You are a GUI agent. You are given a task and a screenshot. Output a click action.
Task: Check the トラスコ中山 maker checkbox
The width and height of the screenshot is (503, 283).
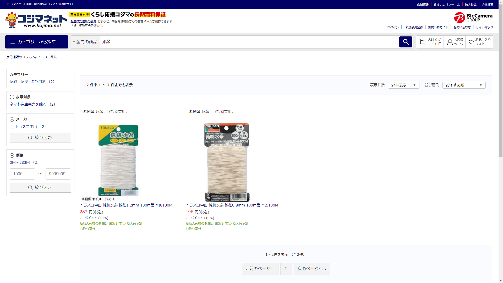[12, 127]
